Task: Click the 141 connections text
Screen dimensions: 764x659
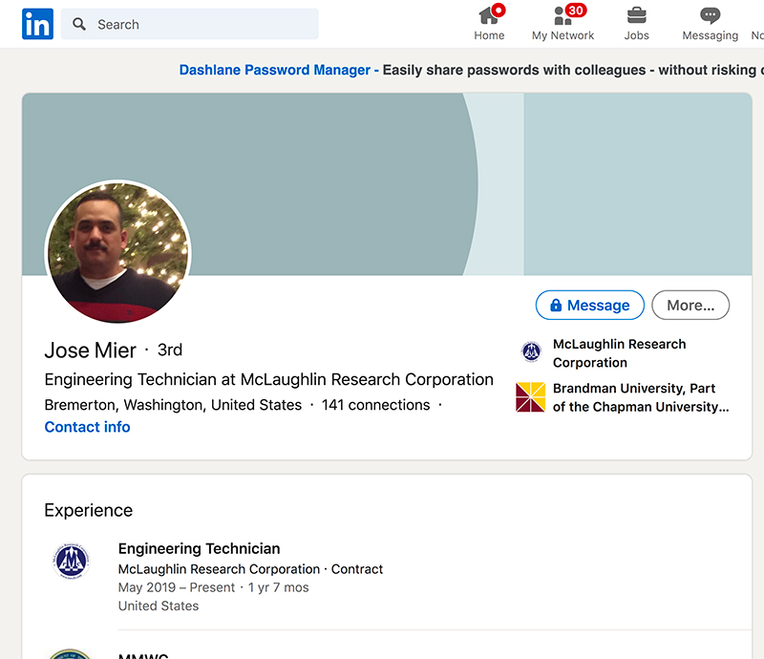Action: point(375,405)
